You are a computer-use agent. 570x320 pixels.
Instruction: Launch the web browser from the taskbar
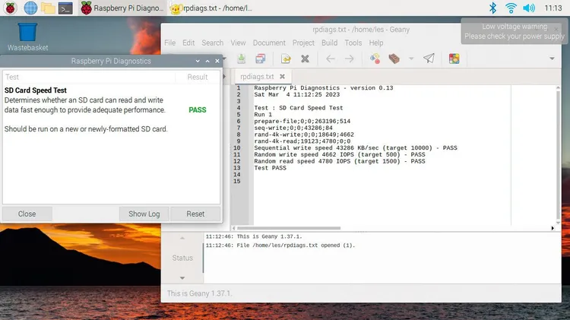30,8
